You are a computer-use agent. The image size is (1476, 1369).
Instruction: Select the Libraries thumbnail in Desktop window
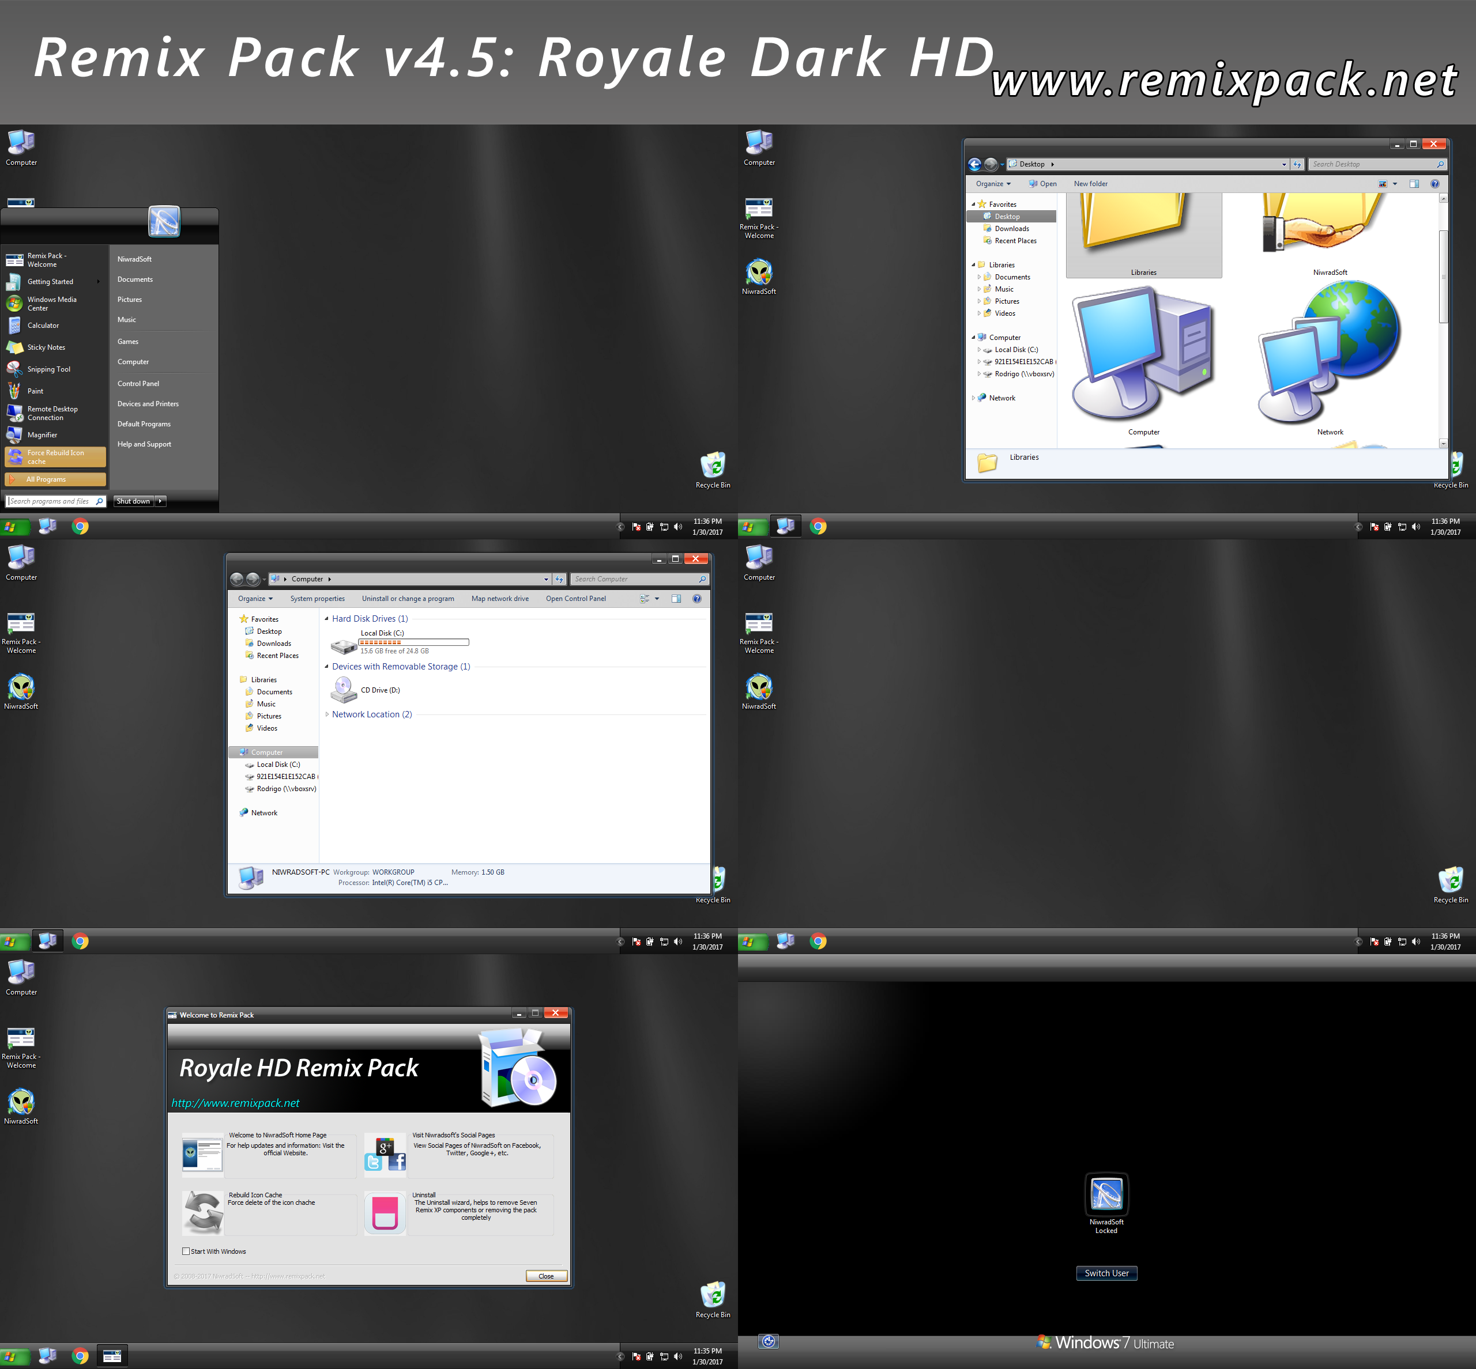coord(1143,235)
